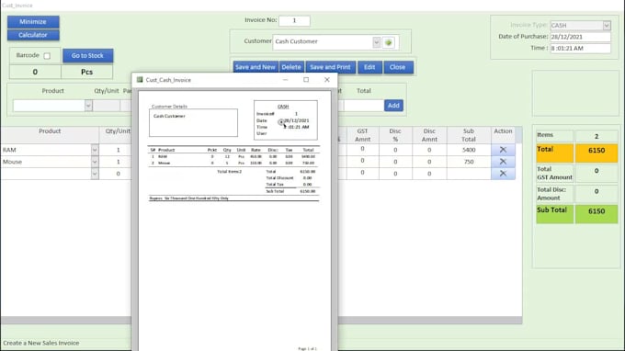Click the Date of Purchase field

point(580,37)
